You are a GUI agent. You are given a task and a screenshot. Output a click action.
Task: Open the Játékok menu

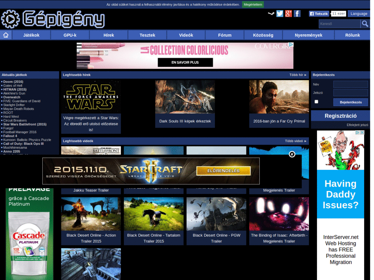click(31, 35)
